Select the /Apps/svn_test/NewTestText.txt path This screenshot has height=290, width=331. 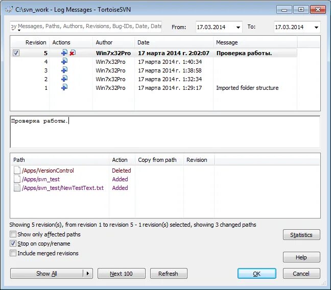(63, 188)
